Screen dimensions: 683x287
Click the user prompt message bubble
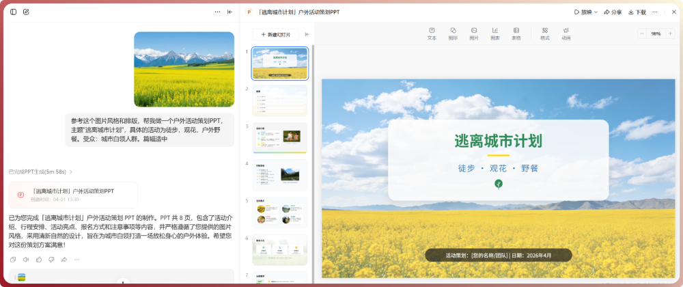[x=150, y=130]
